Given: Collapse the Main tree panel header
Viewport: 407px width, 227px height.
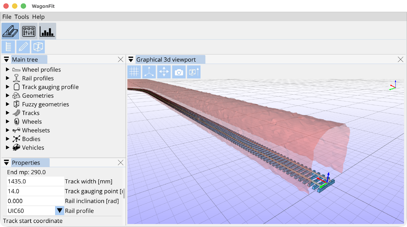Looking at the screenshot, I should pyautogui.click(x=6, y=59).
